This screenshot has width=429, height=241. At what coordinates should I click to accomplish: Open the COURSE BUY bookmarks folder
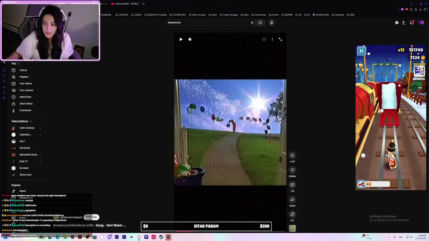(178, 15)
